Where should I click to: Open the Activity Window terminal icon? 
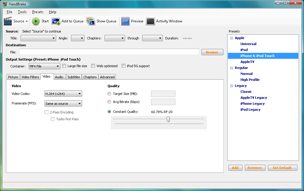click(x=151, y=21)
